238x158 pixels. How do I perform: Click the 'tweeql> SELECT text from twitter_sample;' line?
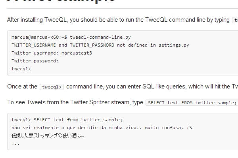(67, 120)
